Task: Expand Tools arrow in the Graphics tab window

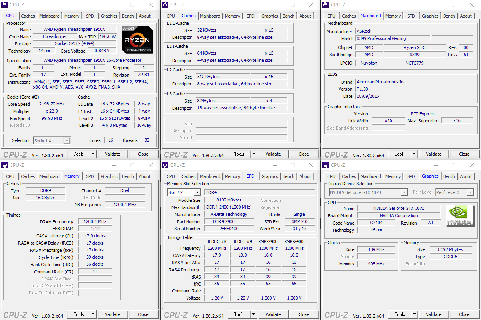Action: pos(414,314)
